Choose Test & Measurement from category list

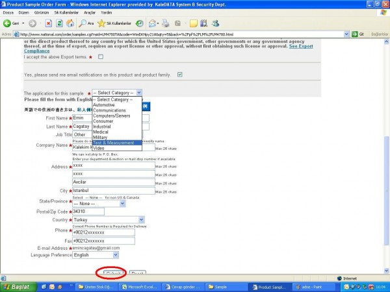(113, 143)
